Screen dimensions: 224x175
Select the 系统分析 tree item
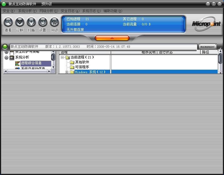[x=22, y=57]
